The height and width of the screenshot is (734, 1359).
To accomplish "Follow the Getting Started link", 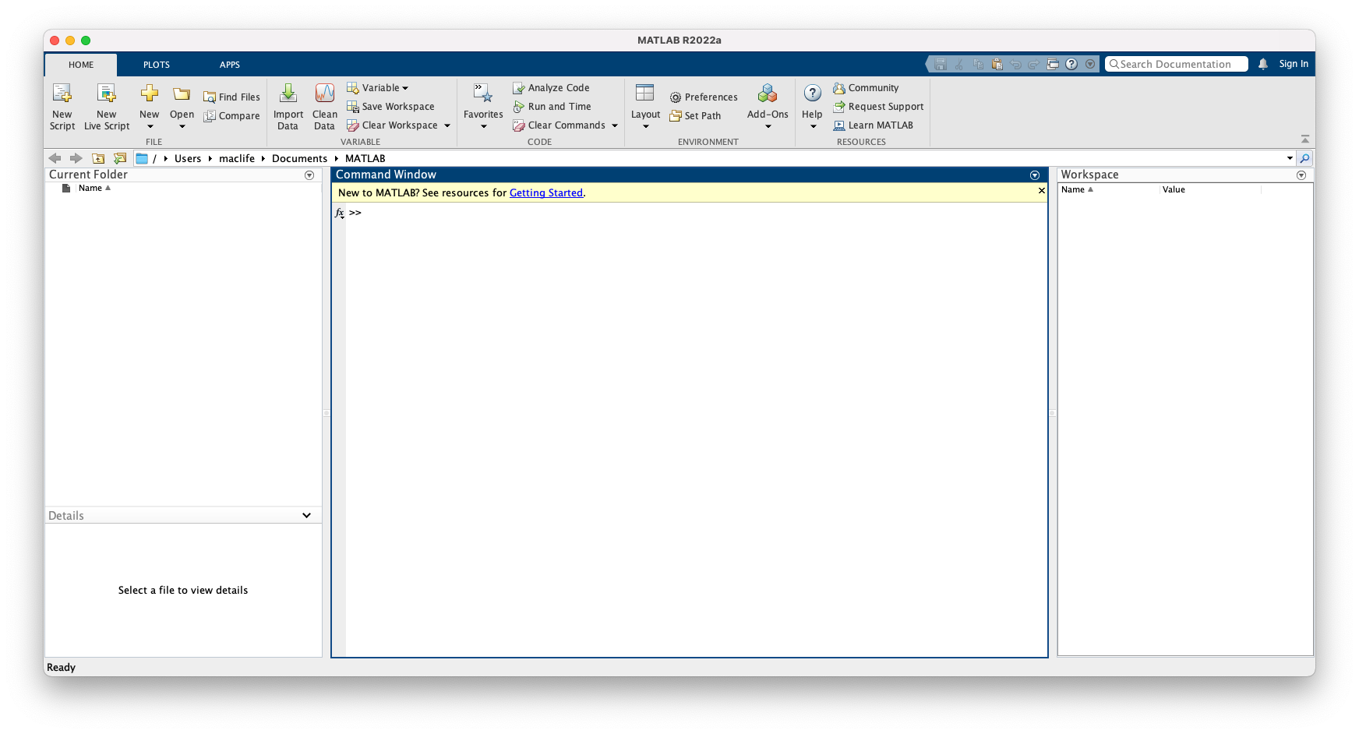I will click(x=546, y=192).
